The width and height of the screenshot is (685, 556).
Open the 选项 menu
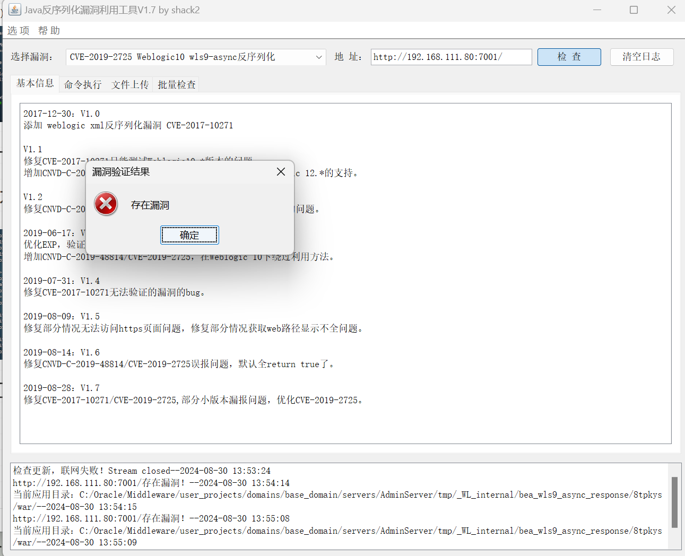pyautogui.click(x=19, y=31)
